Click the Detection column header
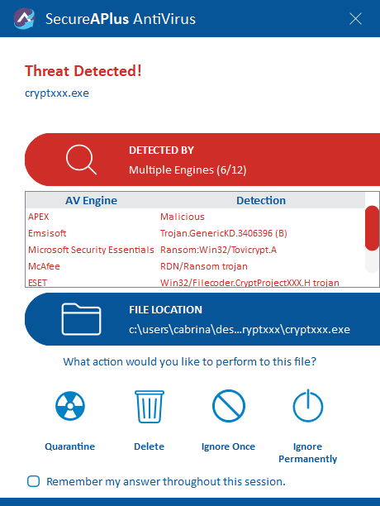 point(261,200)
